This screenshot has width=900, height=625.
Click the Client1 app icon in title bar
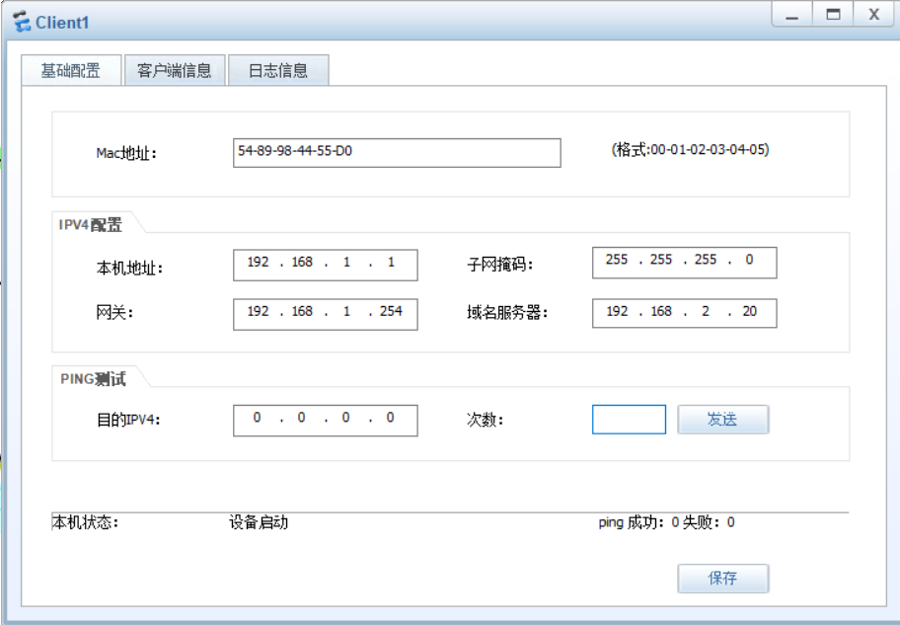pyautogui.click(x=22, y=22)
